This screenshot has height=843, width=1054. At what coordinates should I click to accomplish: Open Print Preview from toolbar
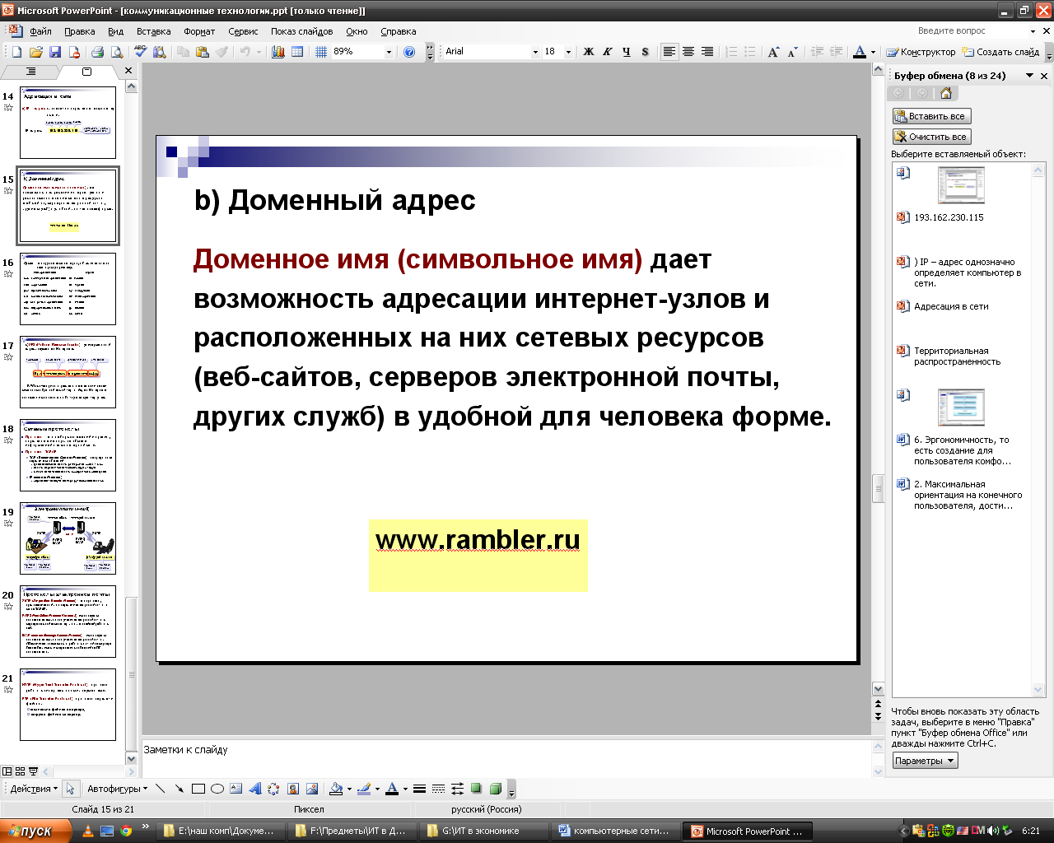[116, 52]
